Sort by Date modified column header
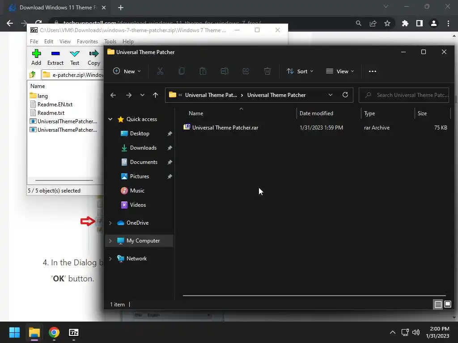The image size is (458, 343). pyautogui.click(x=316, y=113)
